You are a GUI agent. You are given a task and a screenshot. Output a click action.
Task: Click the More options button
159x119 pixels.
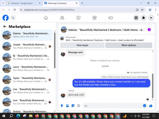[129, 45]
